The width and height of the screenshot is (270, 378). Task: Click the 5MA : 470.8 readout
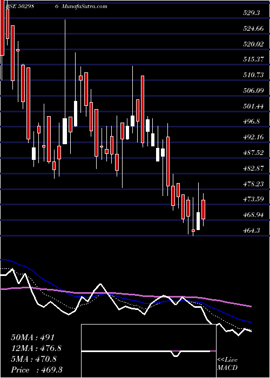point(33,359)
